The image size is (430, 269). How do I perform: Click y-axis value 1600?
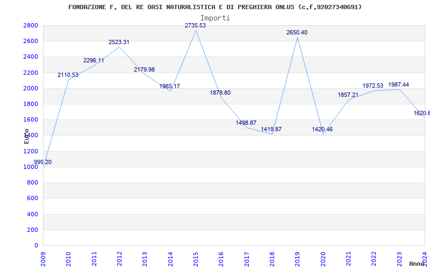[x=31, y=119]
